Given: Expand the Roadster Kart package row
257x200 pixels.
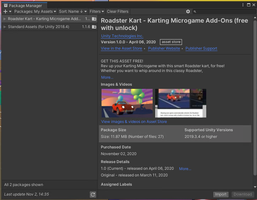Looking at the screenshot, I should [x=5, y=19].
